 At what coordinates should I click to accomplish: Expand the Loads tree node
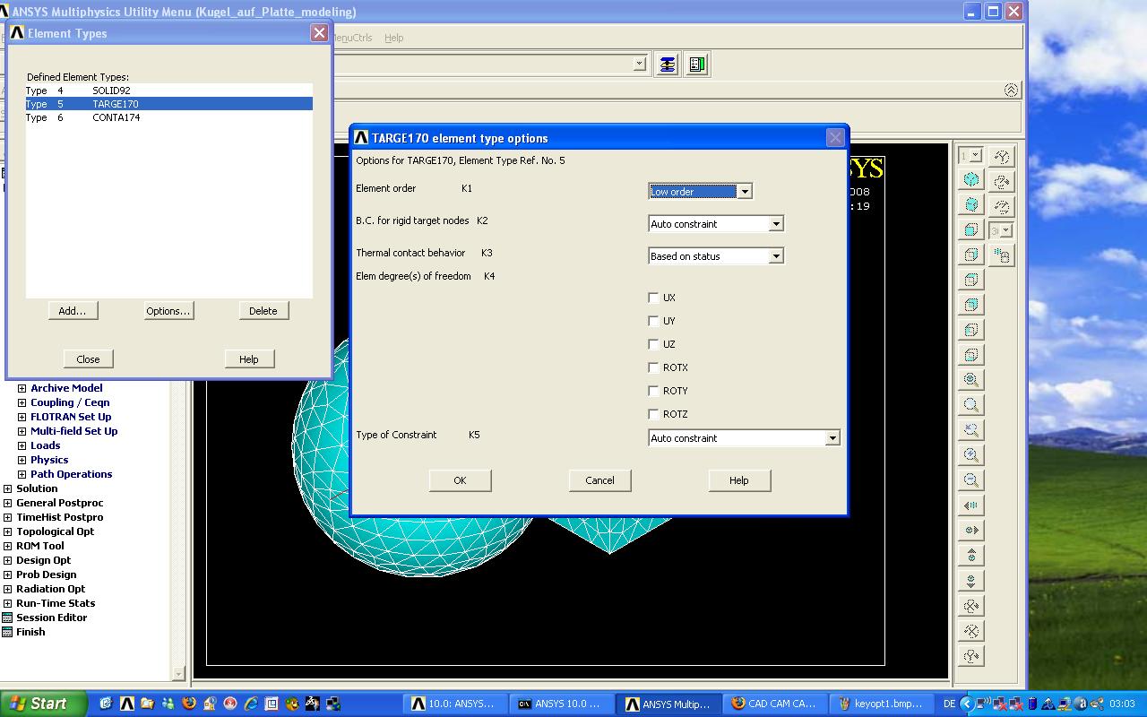[22, 445]
